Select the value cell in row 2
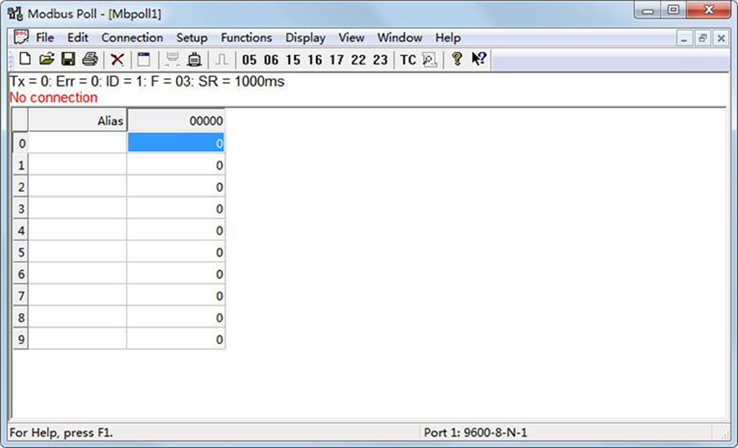The width and height of the screenshot is (738, 448). (176, 187)
